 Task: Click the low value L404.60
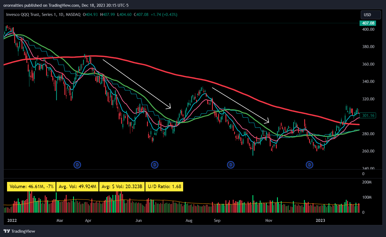124,15
